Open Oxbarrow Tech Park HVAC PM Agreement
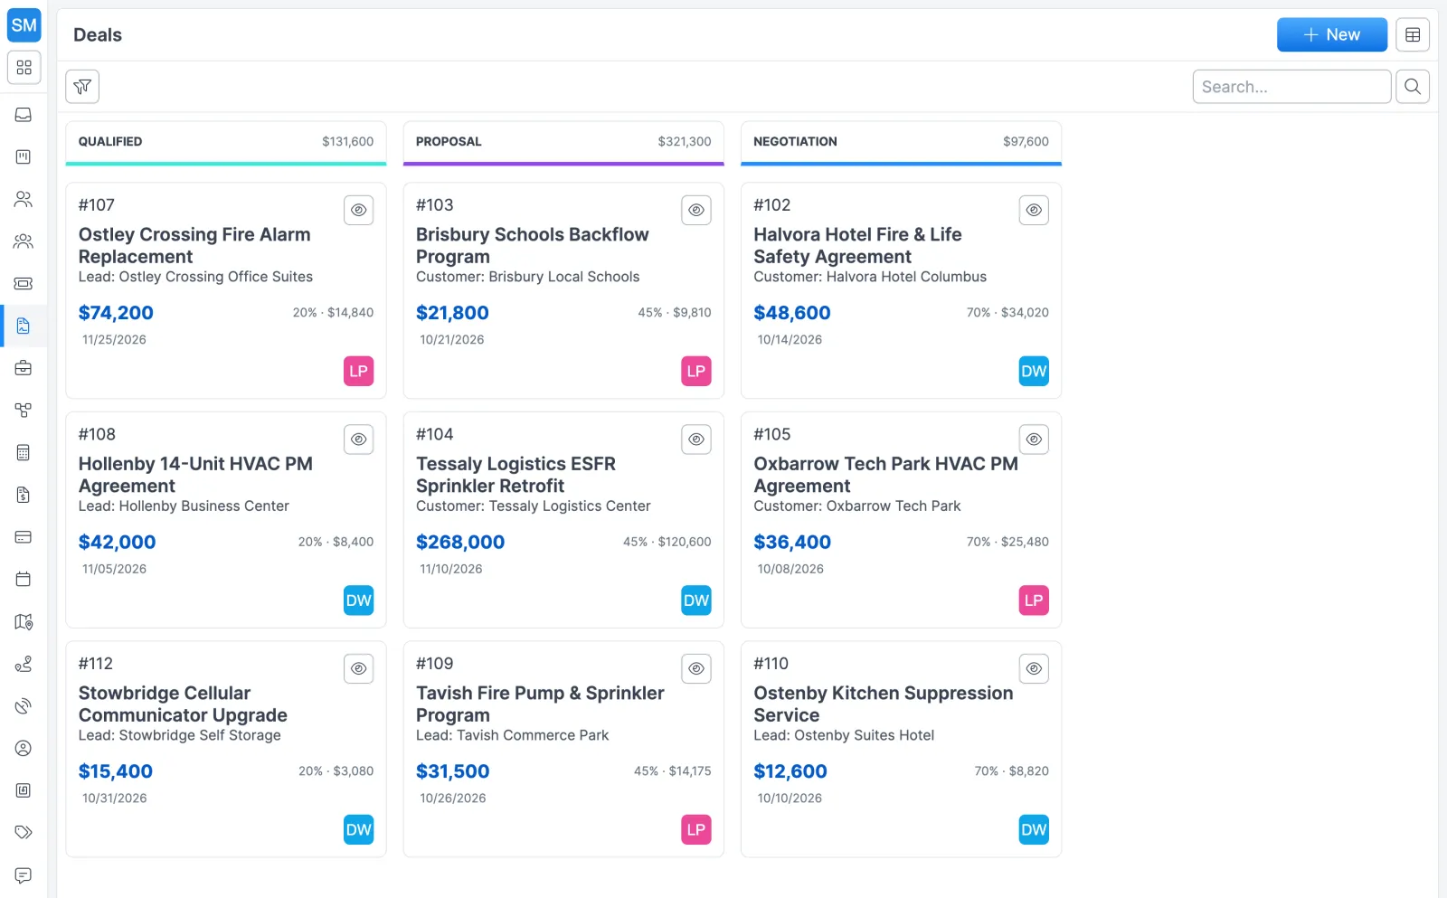Image resolution: width=1447 pixels, height=898 pixels. coord(885,475)
